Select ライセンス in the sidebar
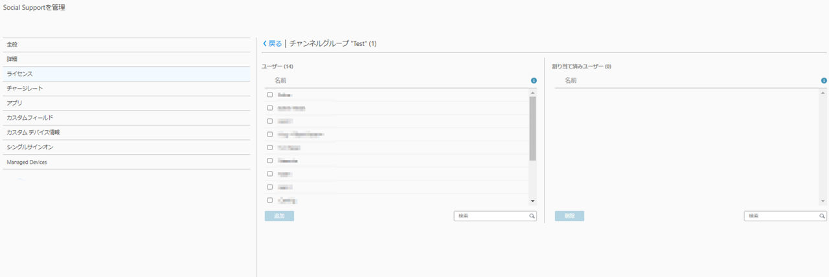 (126, 74)
